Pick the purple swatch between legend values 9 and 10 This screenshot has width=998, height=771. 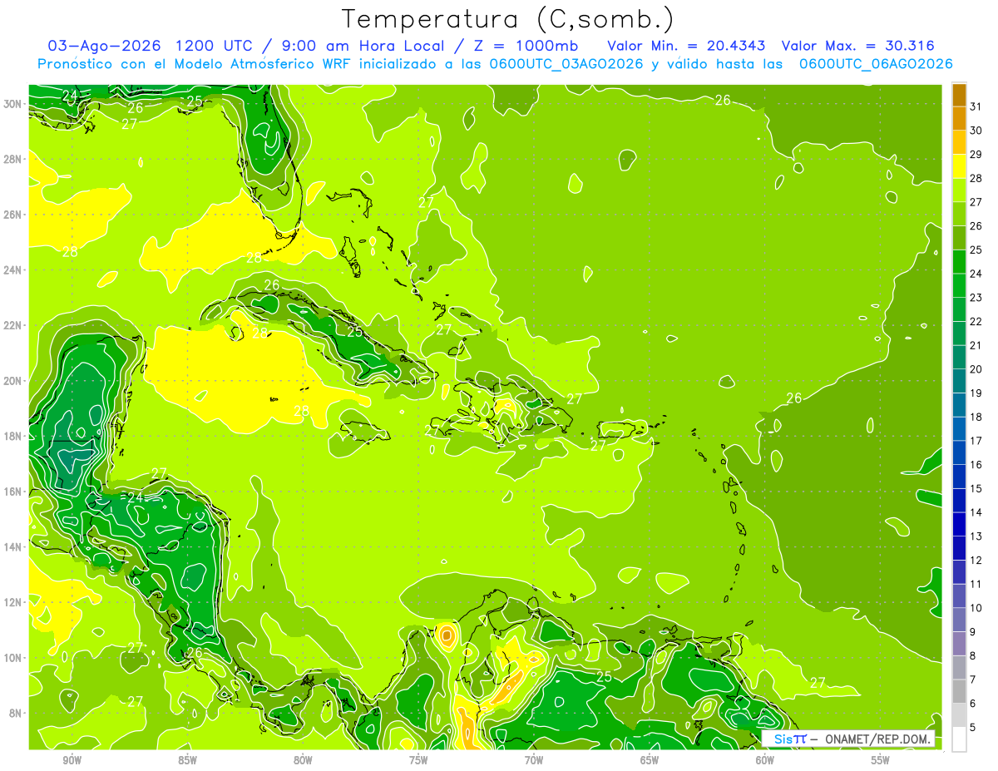tap(960, 620)
